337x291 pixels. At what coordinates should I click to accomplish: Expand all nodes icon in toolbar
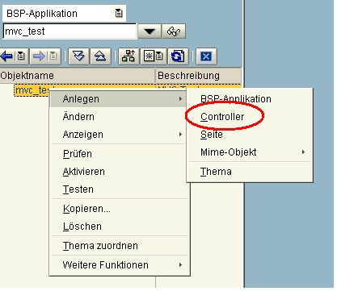[x=78, y=56]
